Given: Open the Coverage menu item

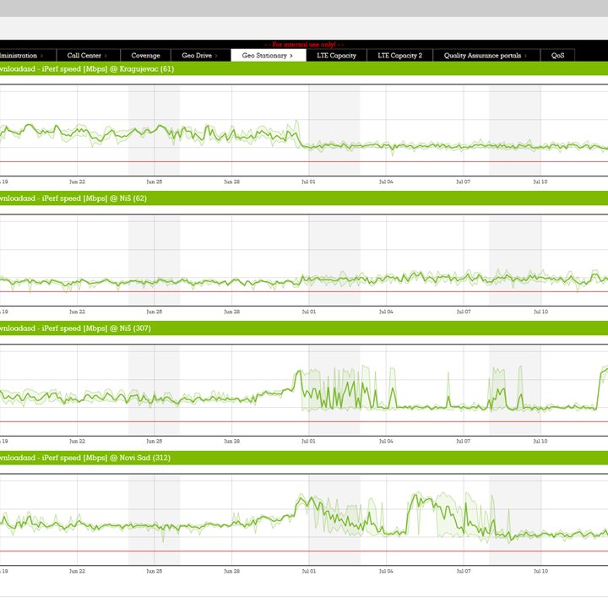Looking at the screenshot, I should point(145,56).
